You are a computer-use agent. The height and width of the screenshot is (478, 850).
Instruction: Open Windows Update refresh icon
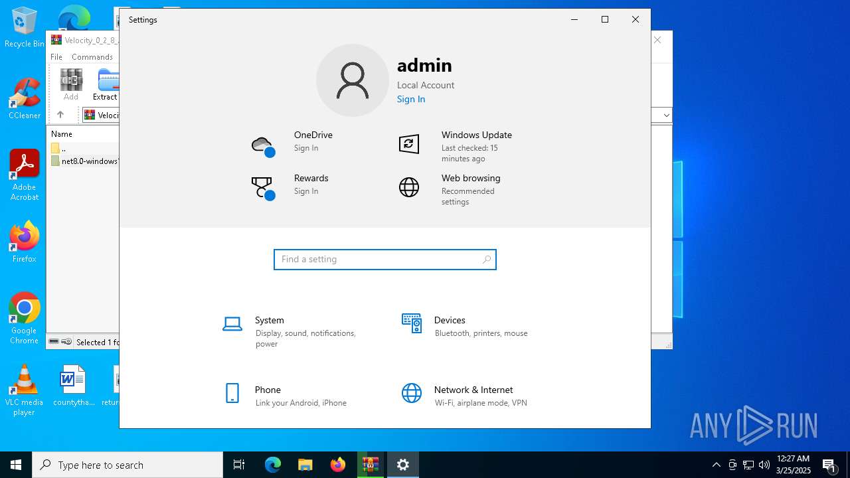pos(409,143)
